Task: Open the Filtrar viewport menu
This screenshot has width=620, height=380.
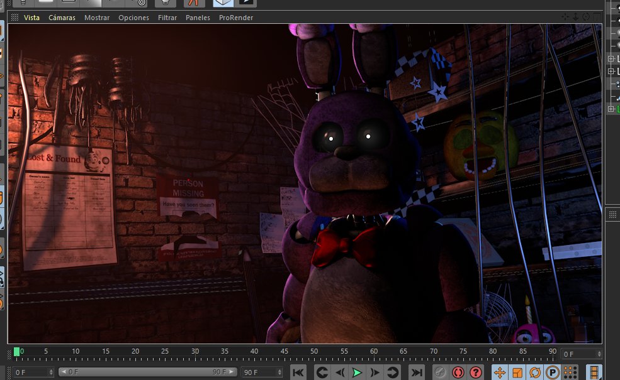Action: (x=167, y=18)
